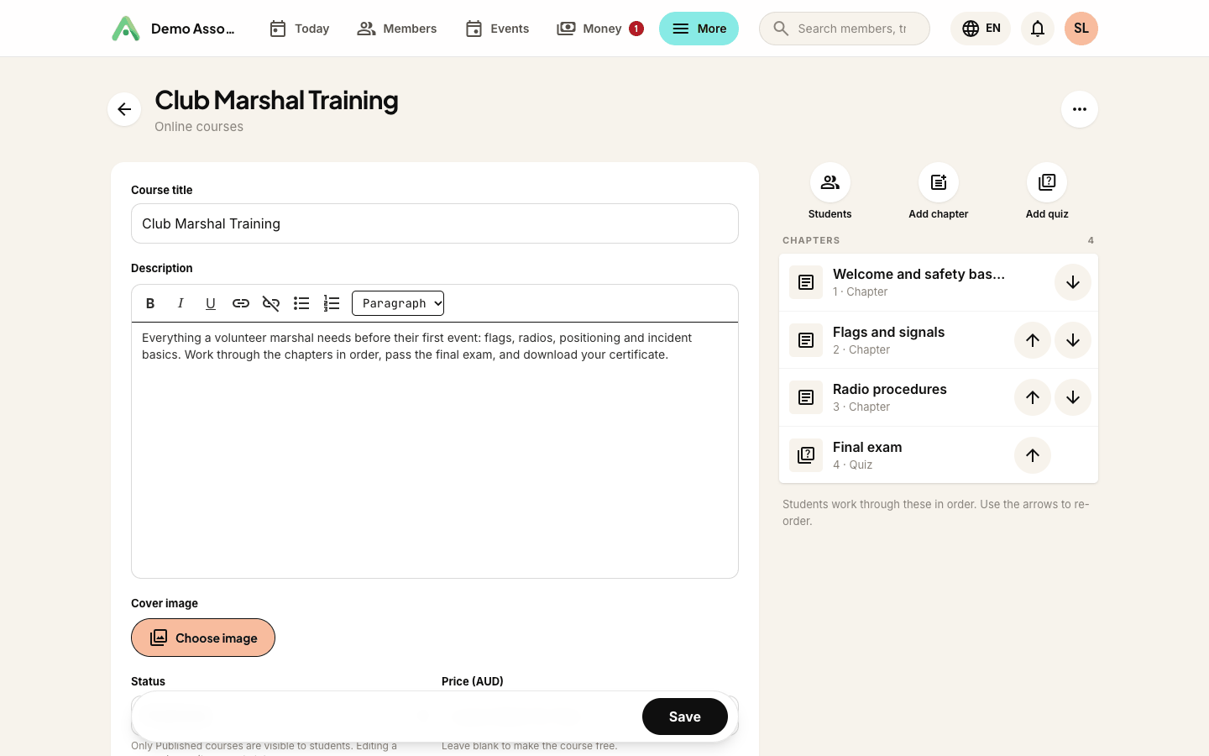Insert a bulleted list
This screenshot has height=756, width=1209.
click(301, 303)
